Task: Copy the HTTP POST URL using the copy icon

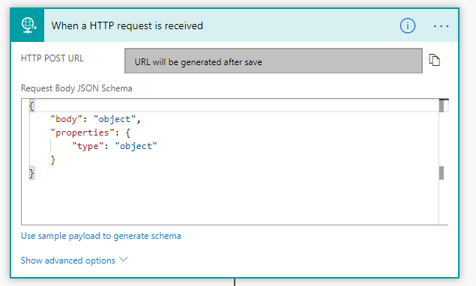Action: pyautogui.click(x=434, y=60)
